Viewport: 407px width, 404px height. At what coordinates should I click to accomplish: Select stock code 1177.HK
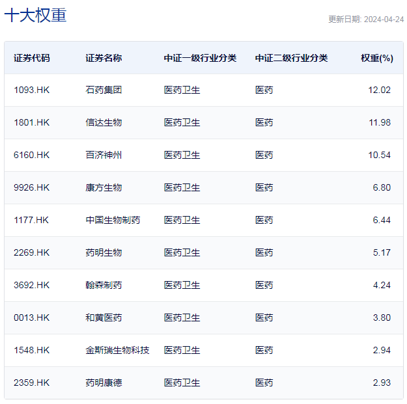[x=31, y=220]
